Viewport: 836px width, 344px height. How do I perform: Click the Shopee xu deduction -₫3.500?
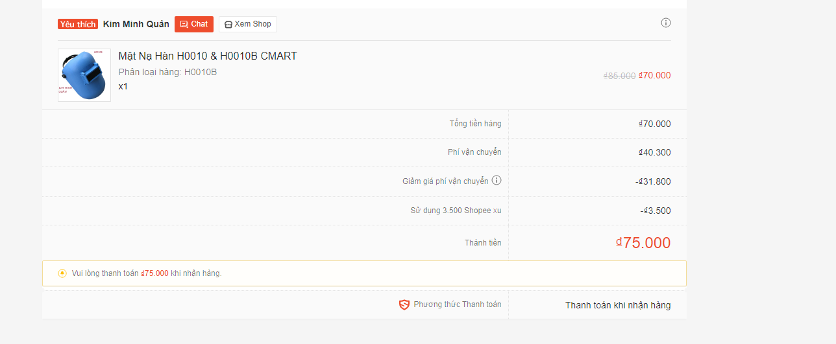[x=656, y=211]
